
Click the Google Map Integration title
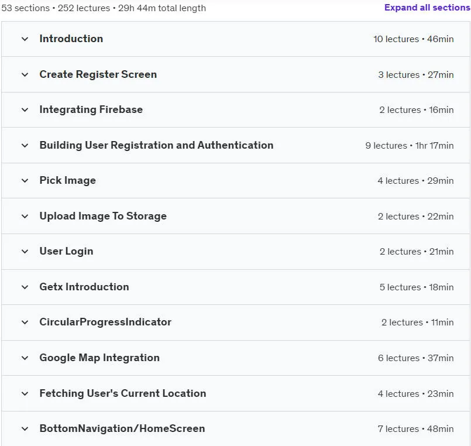99,358
